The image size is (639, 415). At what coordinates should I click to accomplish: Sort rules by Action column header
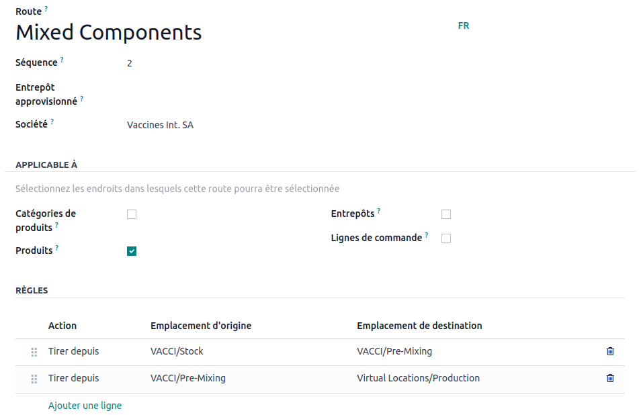point(62,326)
